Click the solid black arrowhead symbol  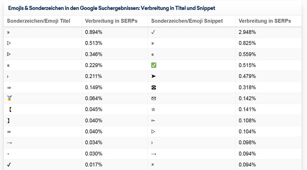coord(153,76)
